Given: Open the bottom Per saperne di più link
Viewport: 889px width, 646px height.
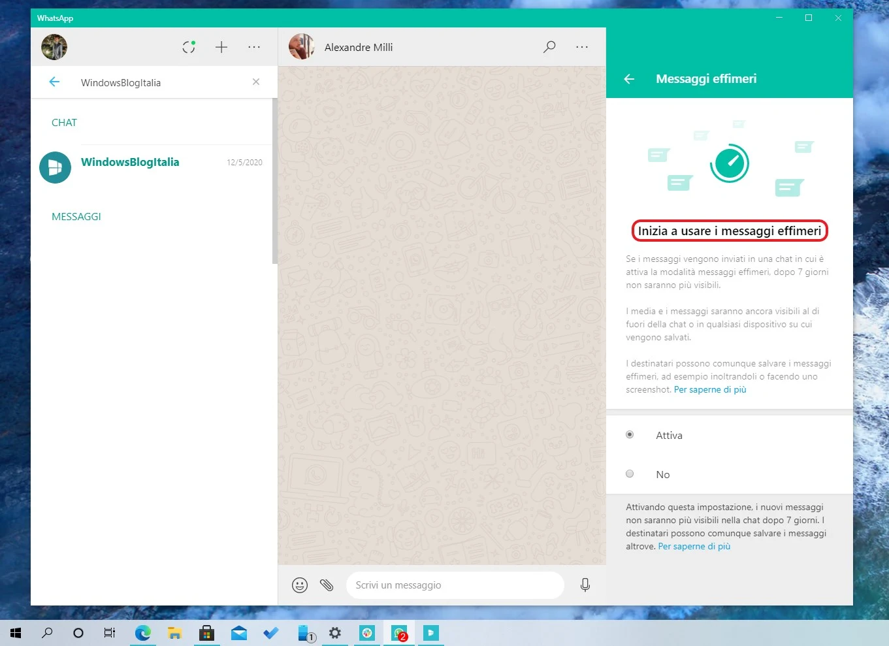Looking at the screenshot, I should (x=694, y=545).
